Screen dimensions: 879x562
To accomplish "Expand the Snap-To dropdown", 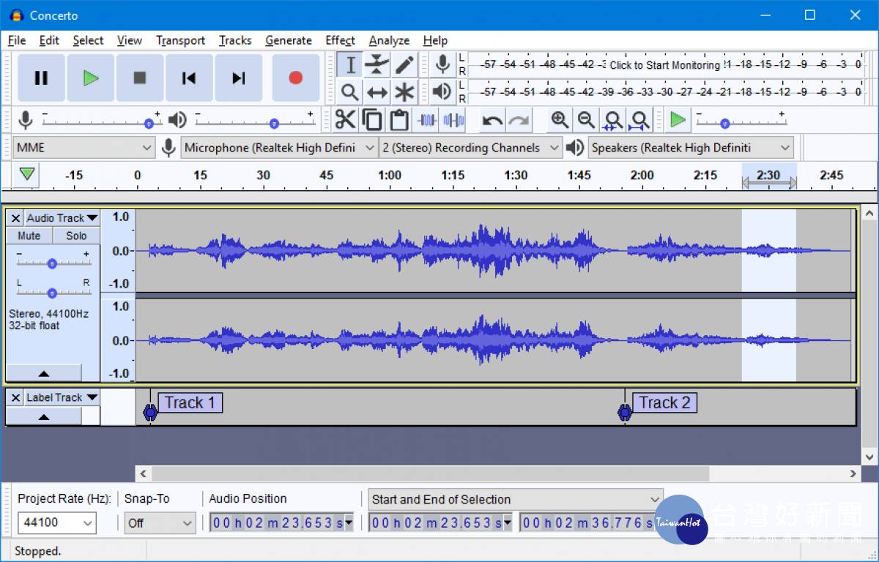I will pyautogui.click(x=160, y=522).
